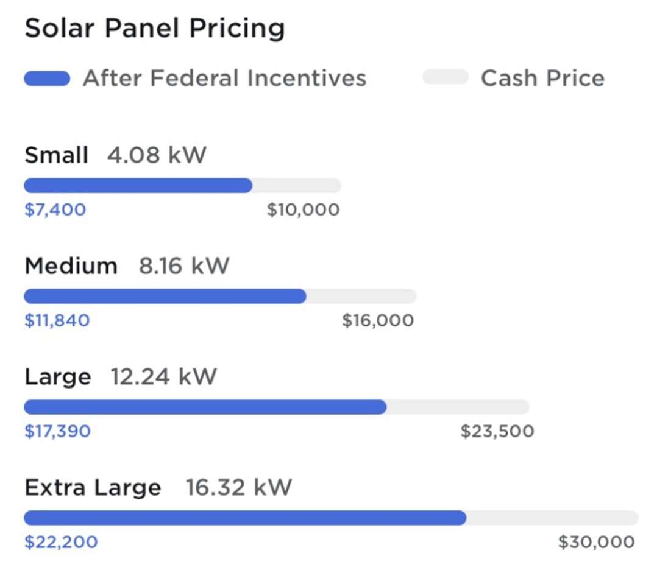This screenshot has width=668, height=570.
Task: Select the After Federal Incentives legend label
Action: click(x=224, y=79)
